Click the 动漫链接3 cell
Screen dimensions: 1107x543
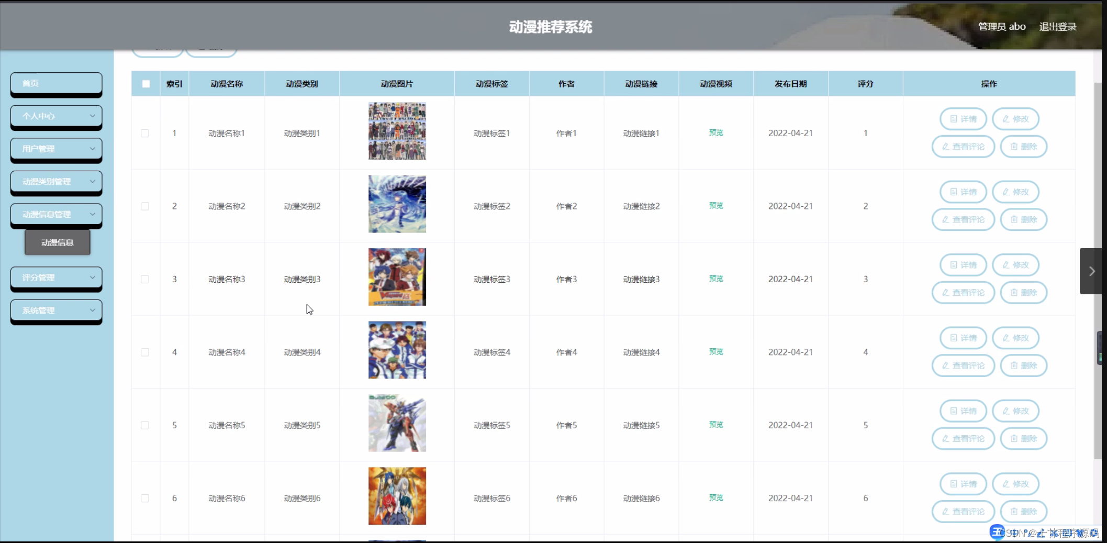coord(641,279)
